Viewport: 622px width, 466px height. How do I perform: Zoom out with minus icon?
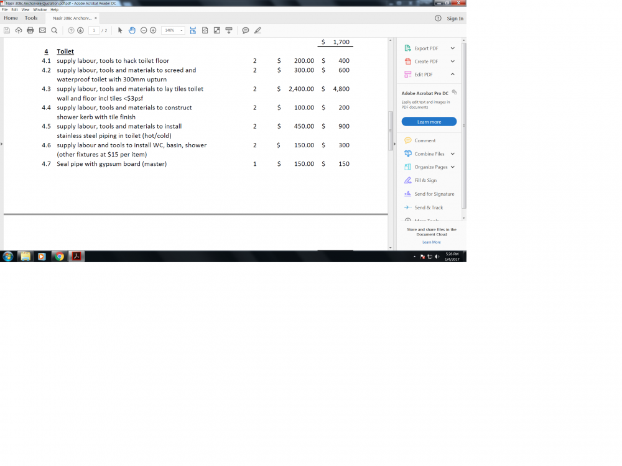[144, 30]
